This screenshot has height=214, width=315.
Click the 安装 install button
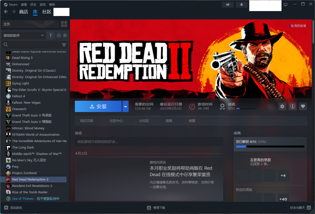tap(98, 106)
